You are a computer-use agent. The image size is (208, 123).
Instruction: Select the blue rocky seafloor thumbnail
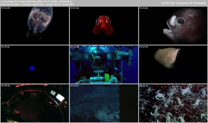click(104, 103)
